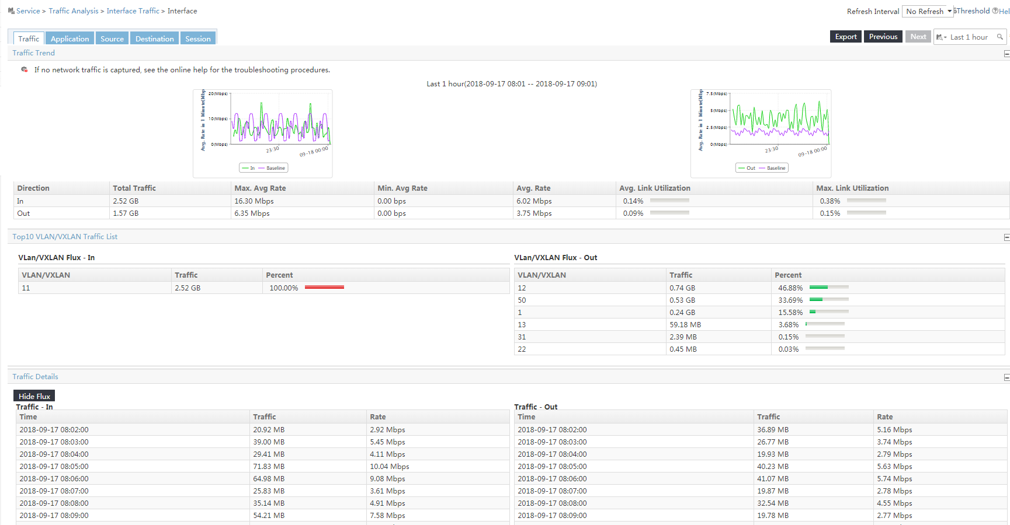Screen dimensions: 1010x525
Task: Click the magnifier icon in the time range field
Action: pyautogui.click(x=999, y=37)
